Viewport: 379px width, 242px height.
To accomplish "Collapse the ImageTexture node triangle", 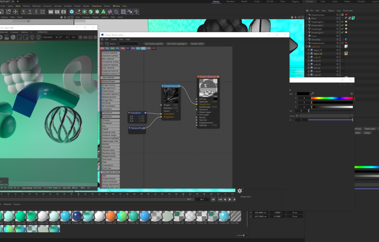I will click(x=163, y=86).
